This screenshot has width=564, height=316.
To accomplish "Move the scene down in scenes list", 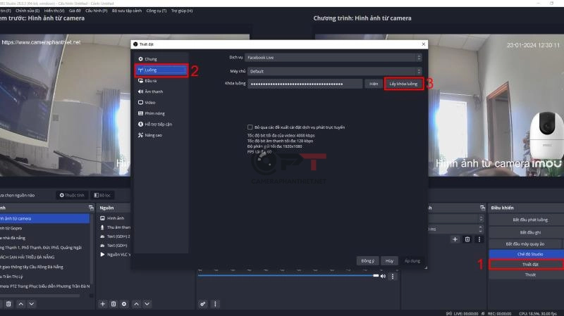I will coord(32,304).
